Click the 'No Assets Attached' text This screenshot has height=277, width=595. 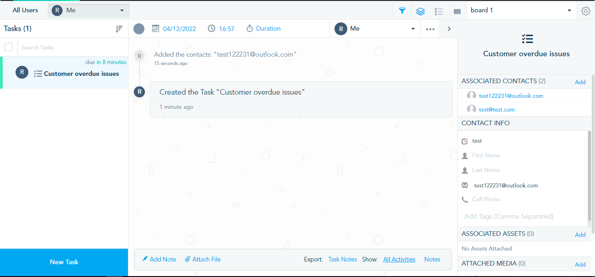click(x=487, y=249)
